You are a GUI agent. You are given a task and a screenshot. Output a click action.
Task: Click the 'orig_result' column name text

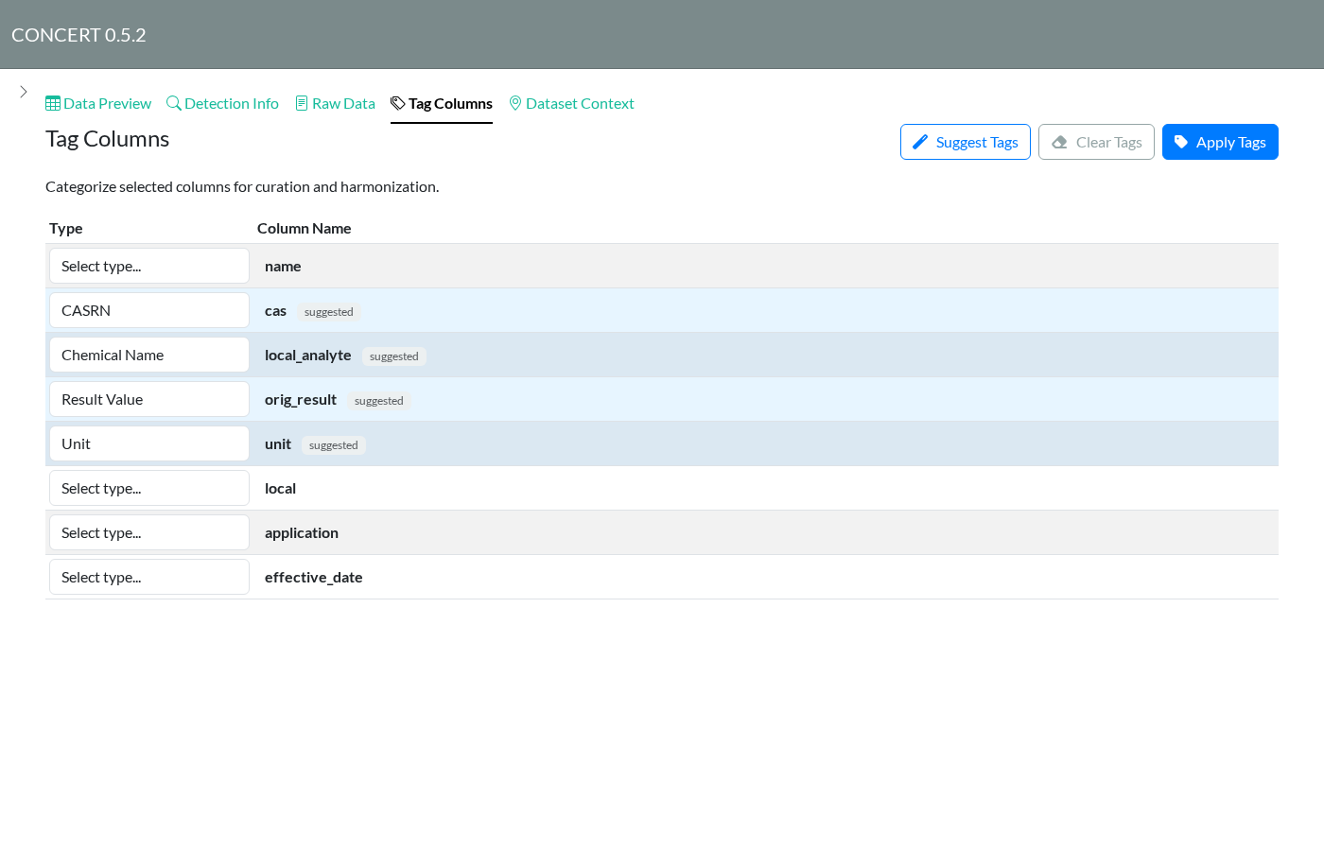click(x=301, y=400)
